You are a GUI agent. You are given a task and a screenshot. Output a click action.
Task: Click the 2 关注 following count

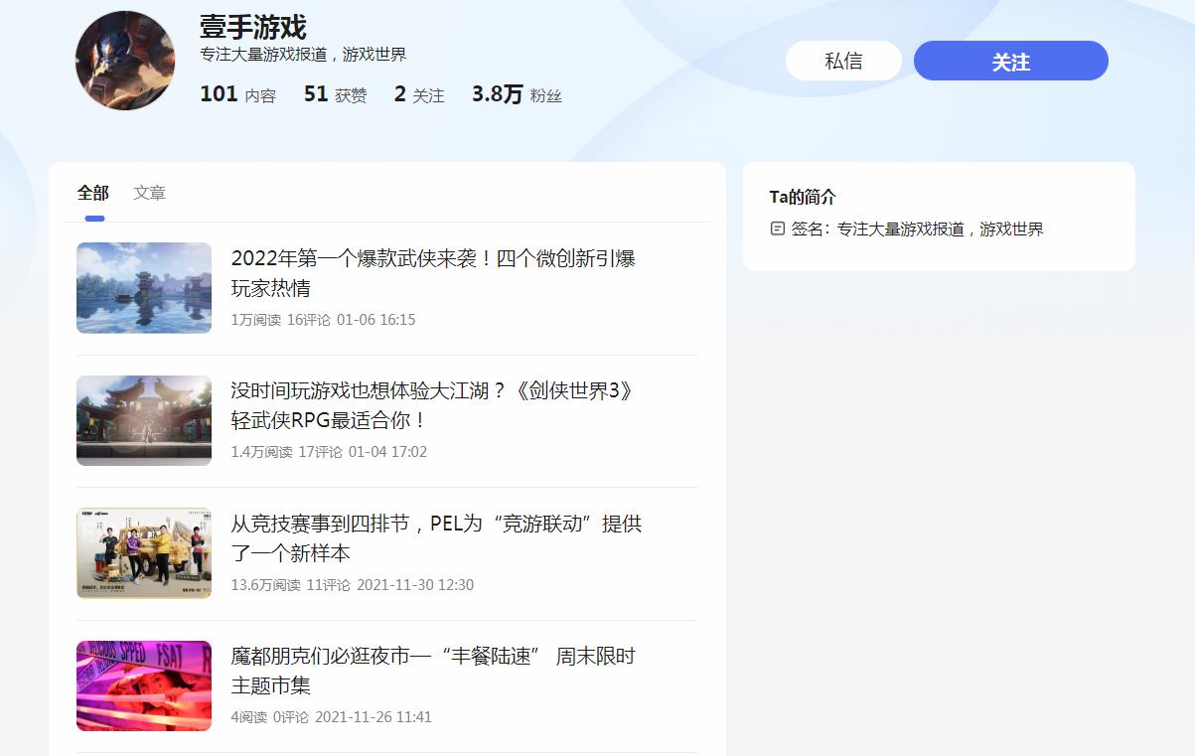pos(419,94)
